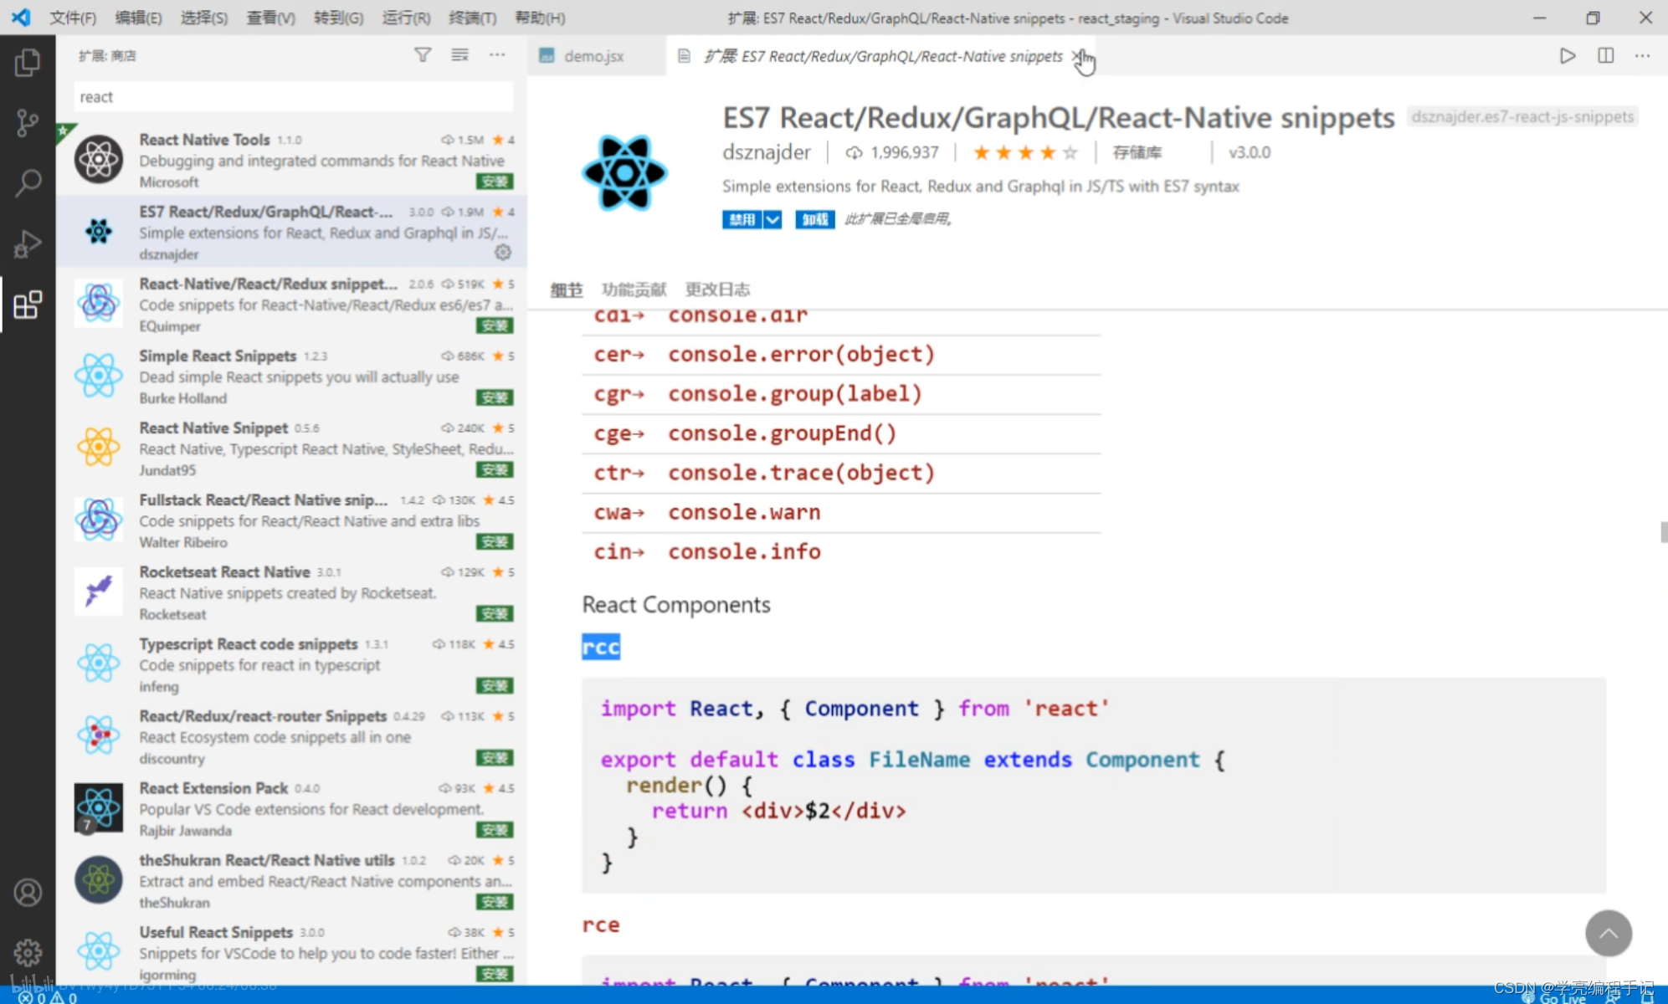Select the Extensions view icon
This screenshot has height=1004, width=1668.
tap(27, 305)
